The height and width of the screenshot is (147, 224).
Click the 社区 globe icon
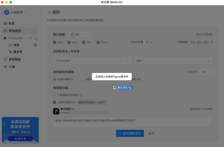(6, 23)
